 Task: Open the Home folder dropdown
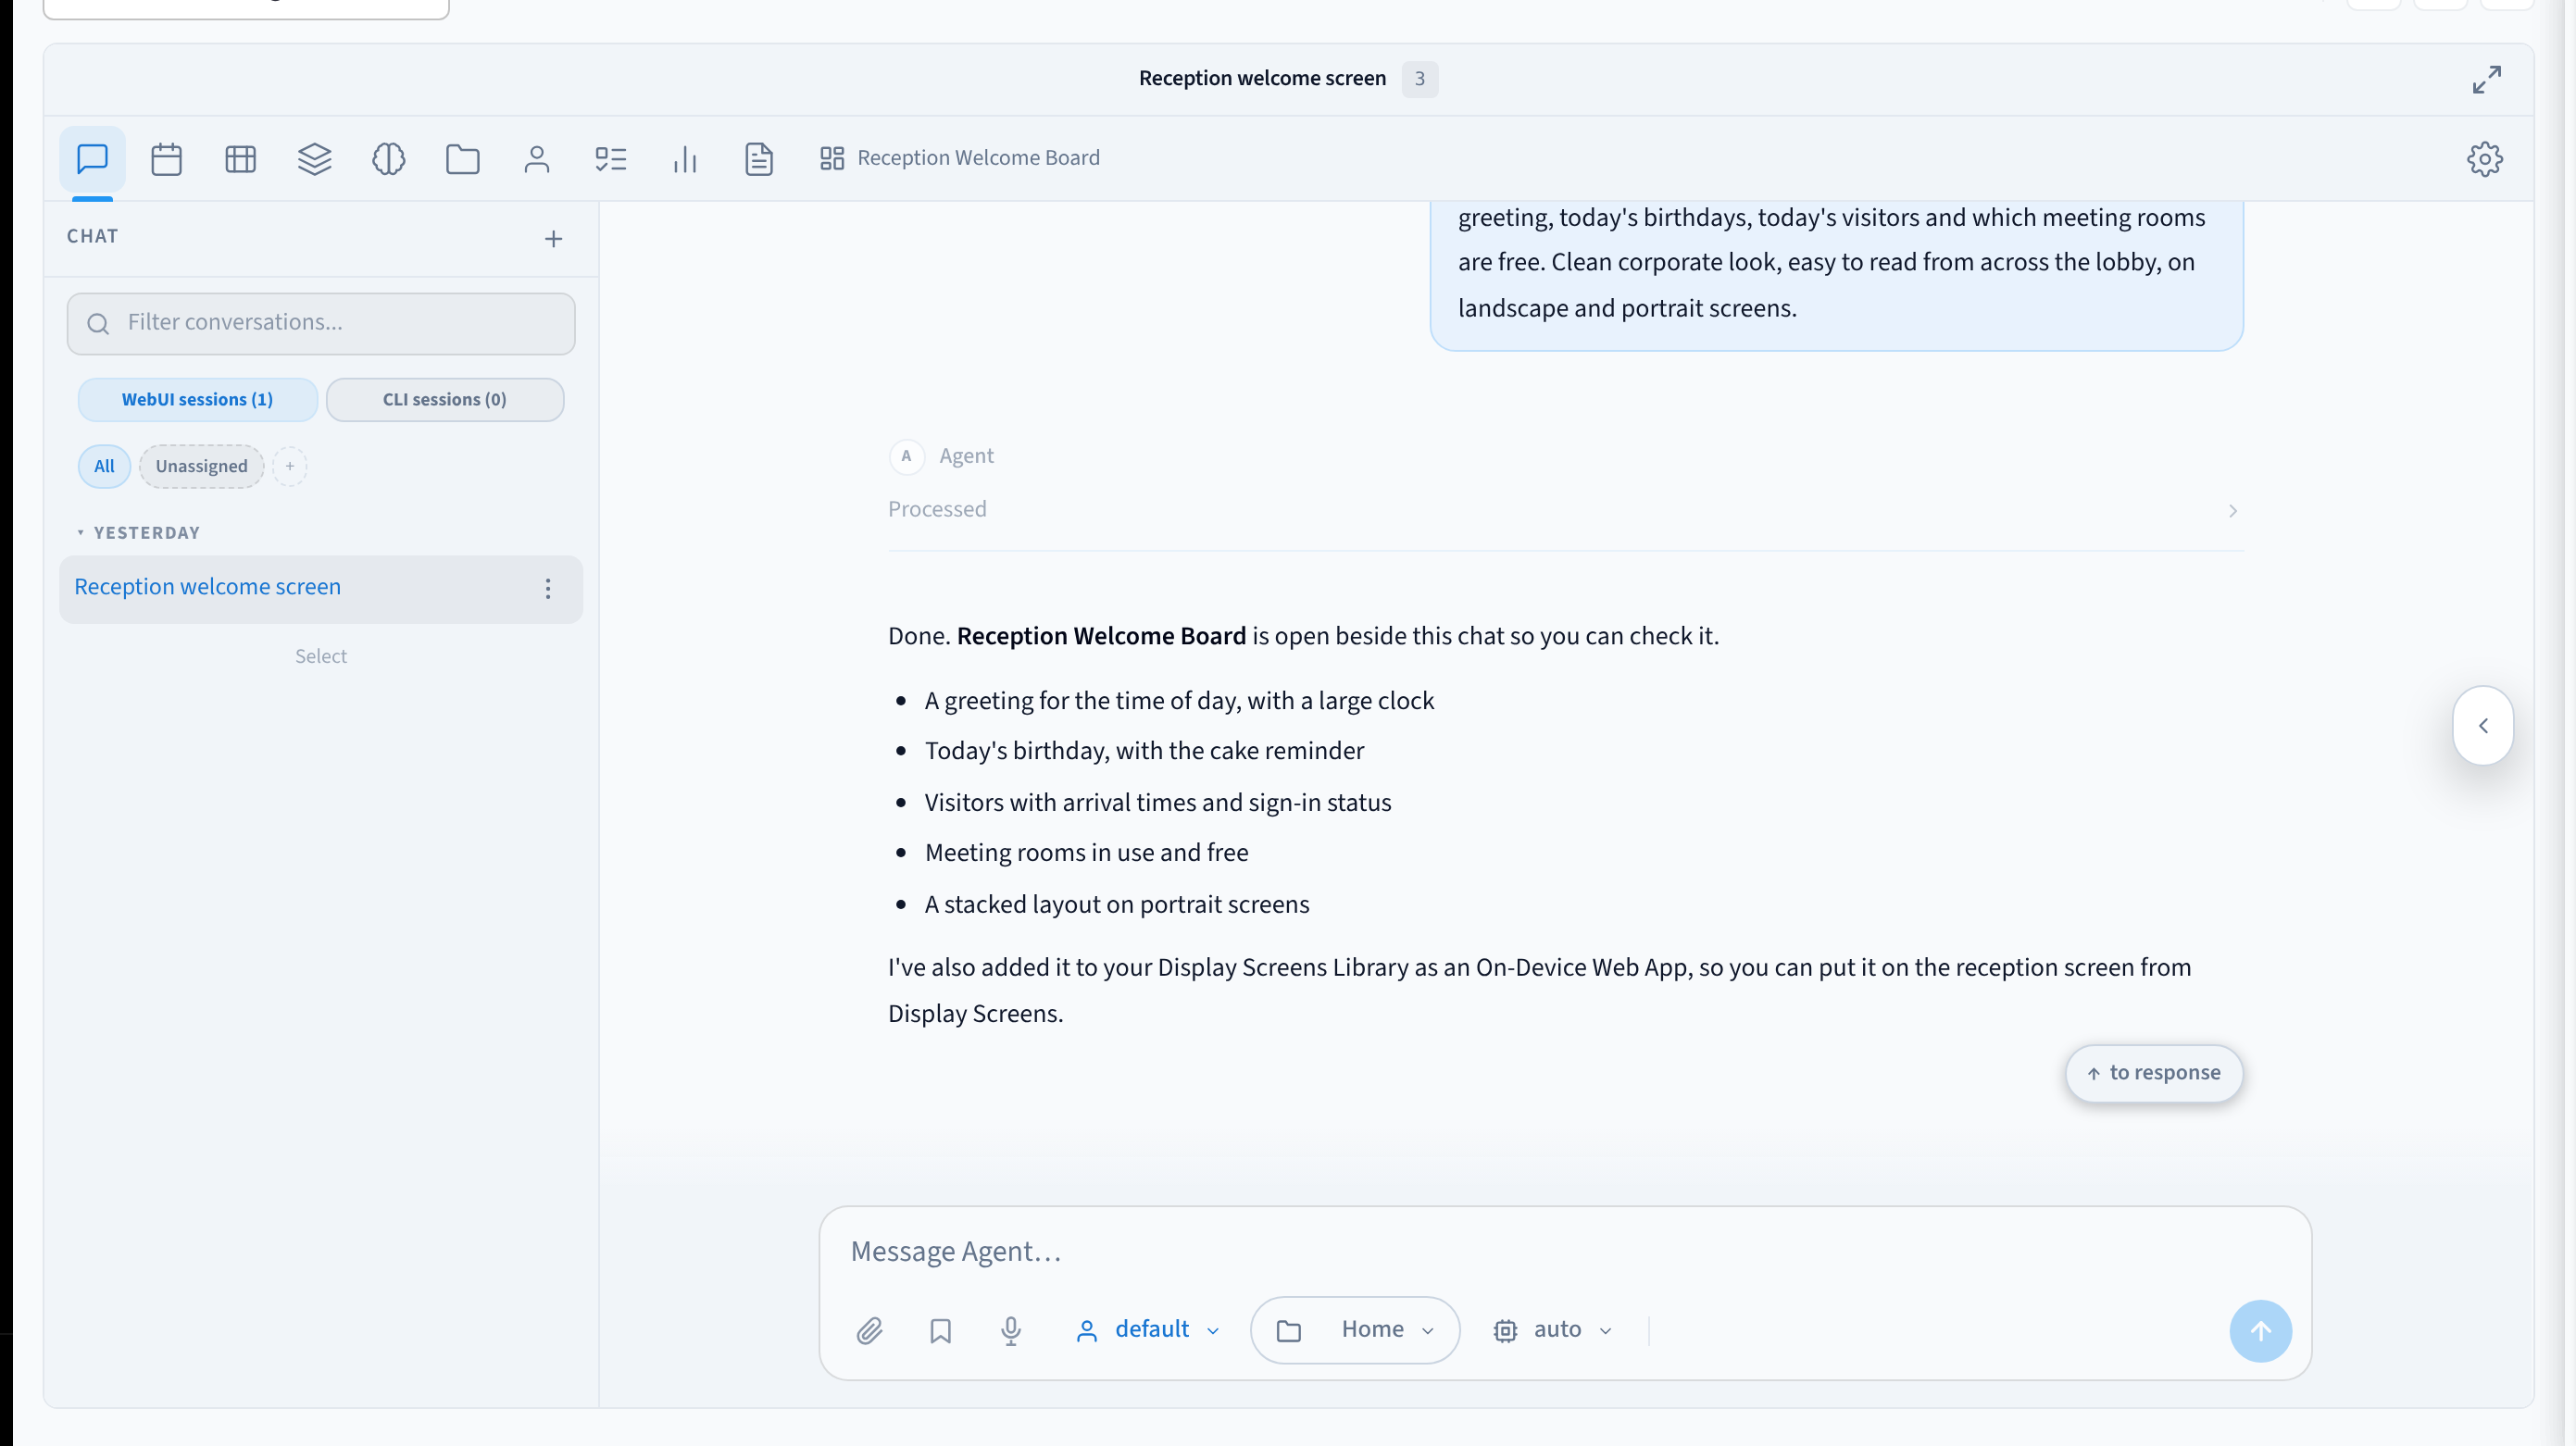tap(1355, 1330)
